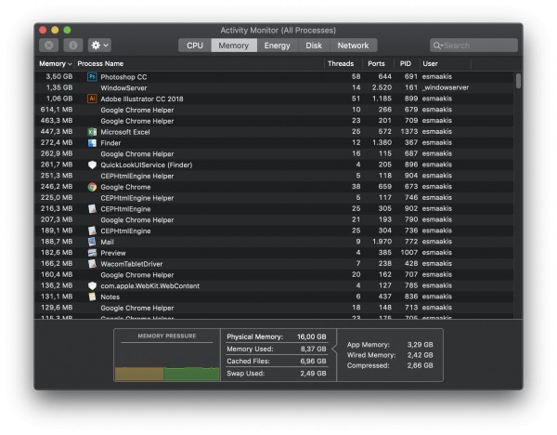Click the Finder process name text

(110, 143)
